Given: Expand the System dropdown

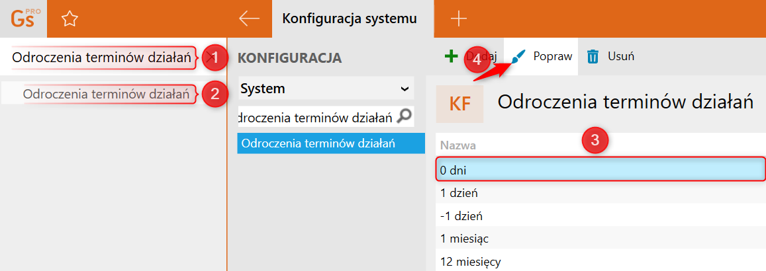Looking at the screenshot, I should pos(405,88).
